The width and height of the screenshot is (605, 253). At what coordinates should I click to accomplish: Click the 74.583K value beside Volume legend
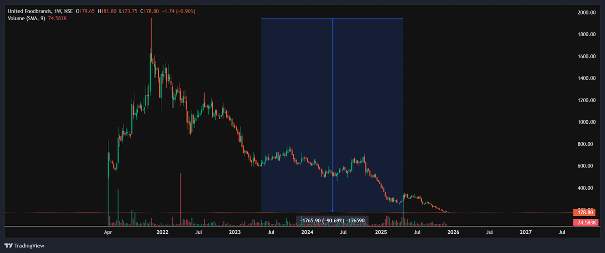(x=57, y=19)
